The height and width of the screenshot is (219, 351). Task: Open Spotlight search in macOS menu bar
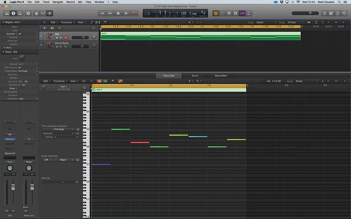(339, 2)
